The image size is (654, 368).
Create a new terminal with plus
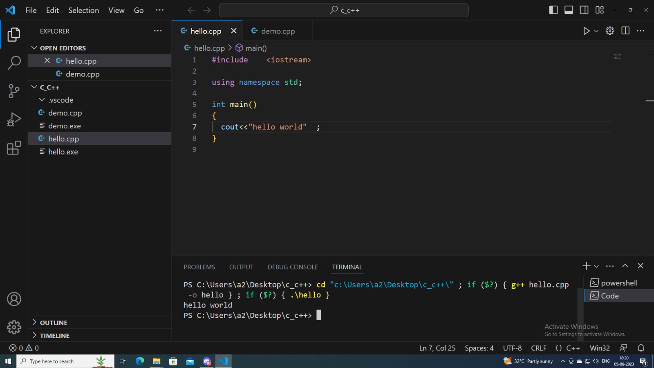point(586,266)
